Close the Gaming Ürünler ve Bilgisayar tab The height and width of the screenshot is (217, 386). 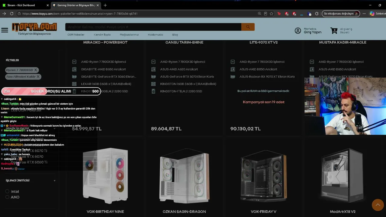click(98, 5)
